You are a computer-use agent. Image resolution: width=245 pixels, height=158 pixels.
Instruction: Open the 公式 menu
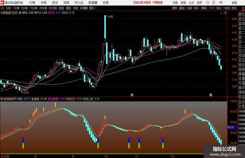[x=191, y=3]
